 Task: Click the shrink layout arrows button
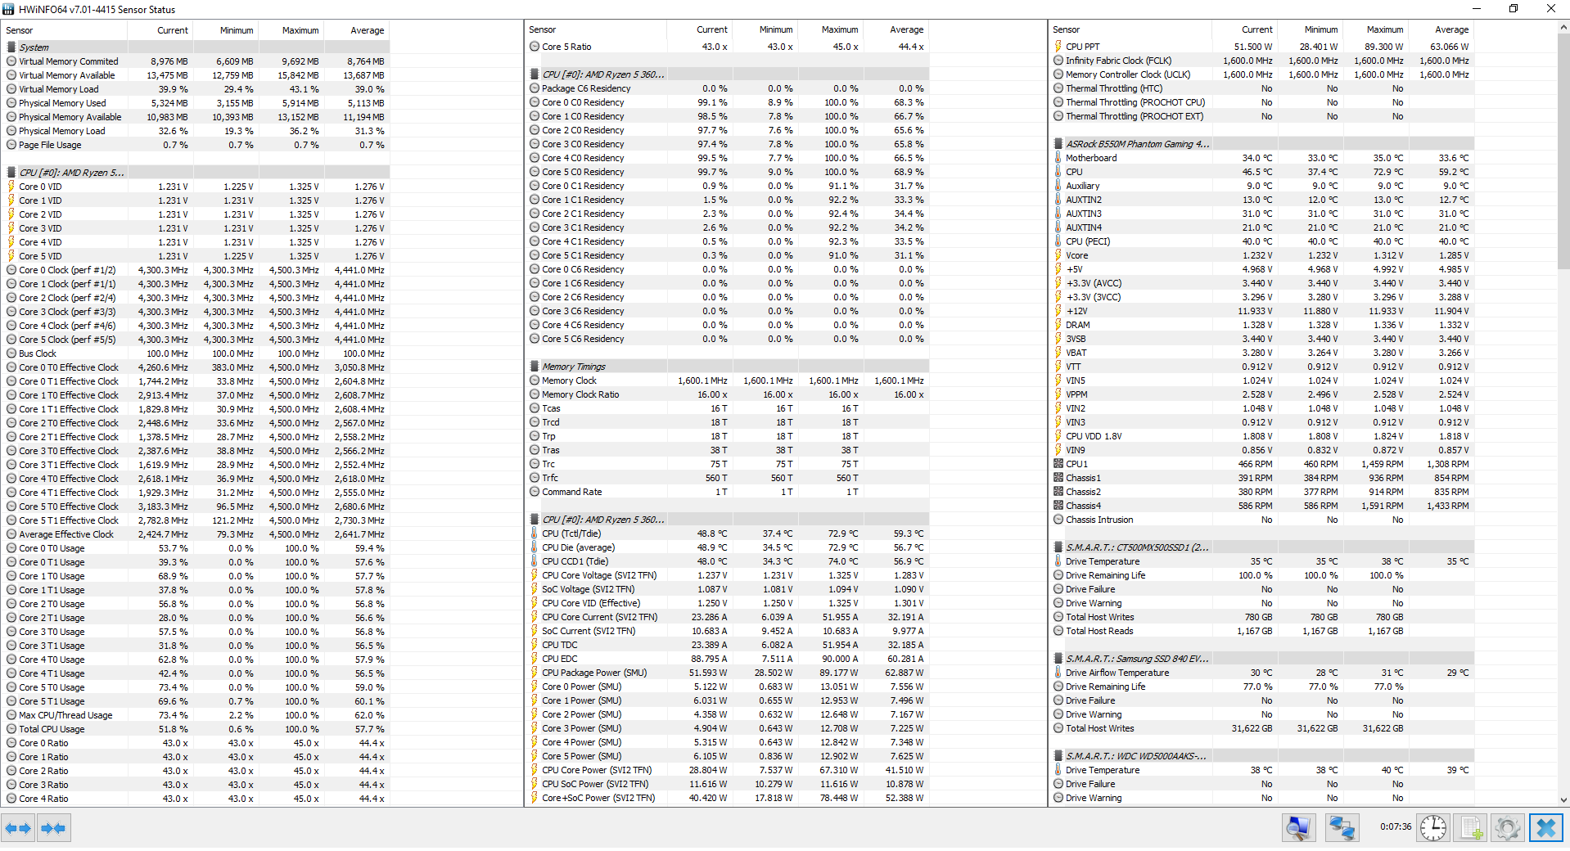53,828
